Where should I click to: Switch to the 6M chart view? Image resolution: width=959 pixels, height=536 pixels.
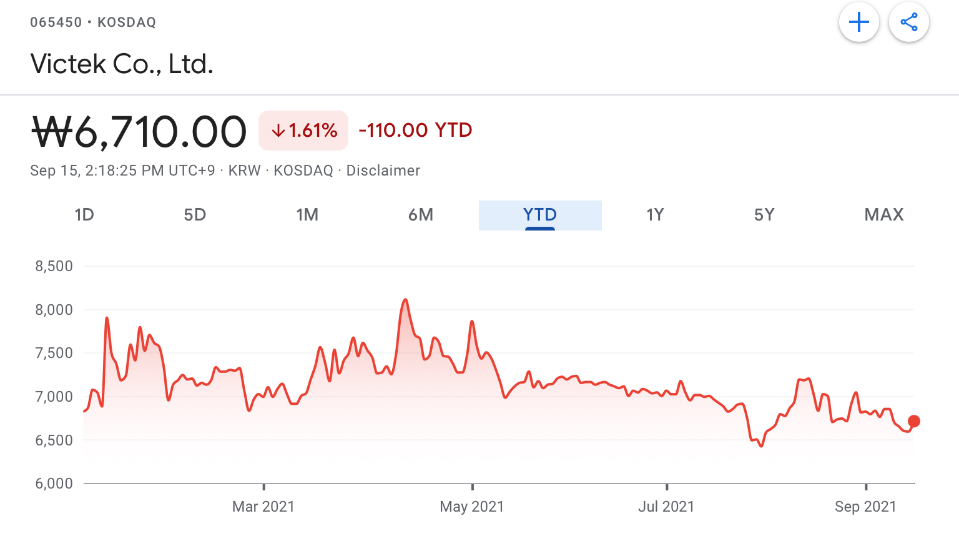[421, 215]
